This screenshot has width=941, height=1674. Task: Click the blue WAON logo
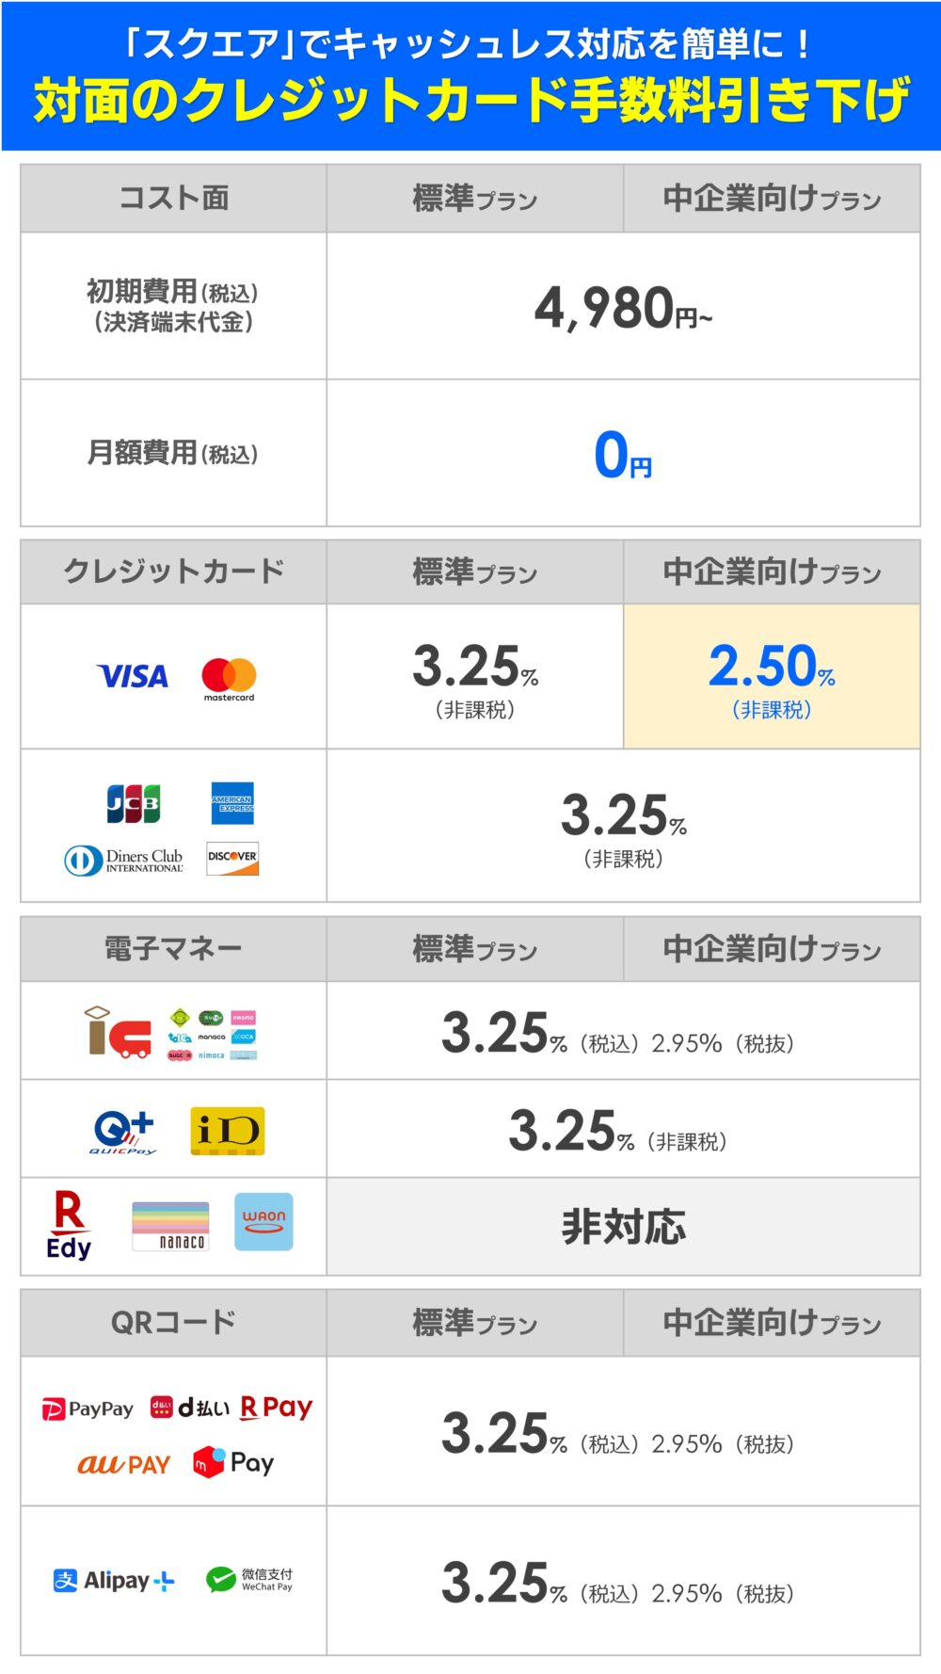tap(263, 1222)
